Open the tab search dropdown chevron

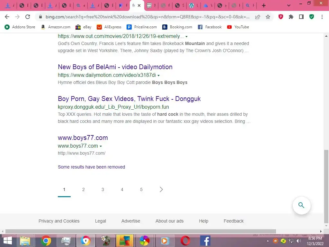point(289,5)
